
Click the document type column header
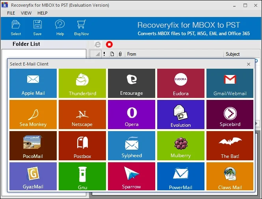tap(112, 54)
